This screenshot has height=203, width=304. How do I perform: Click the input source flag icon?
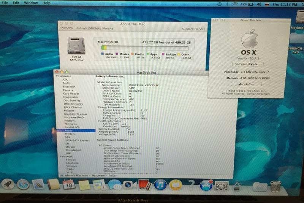tap(267, 4)
